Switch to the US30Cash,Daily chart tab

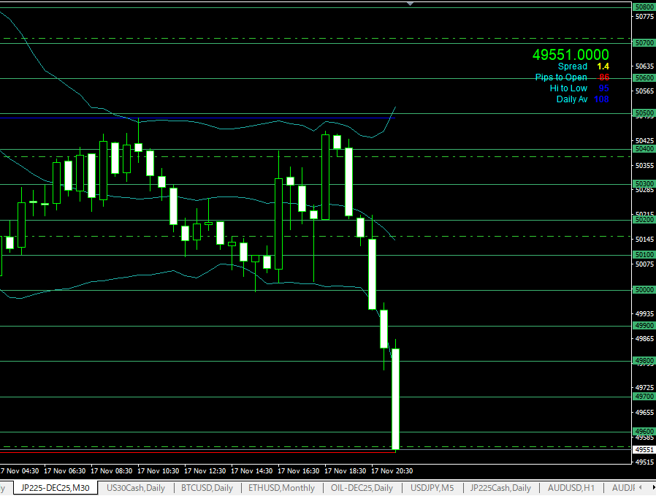[136, 488]
